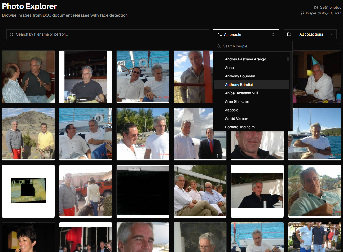343x252 pixels.
Task: Click the people icon on the All people filter
Action: point(220,34)
